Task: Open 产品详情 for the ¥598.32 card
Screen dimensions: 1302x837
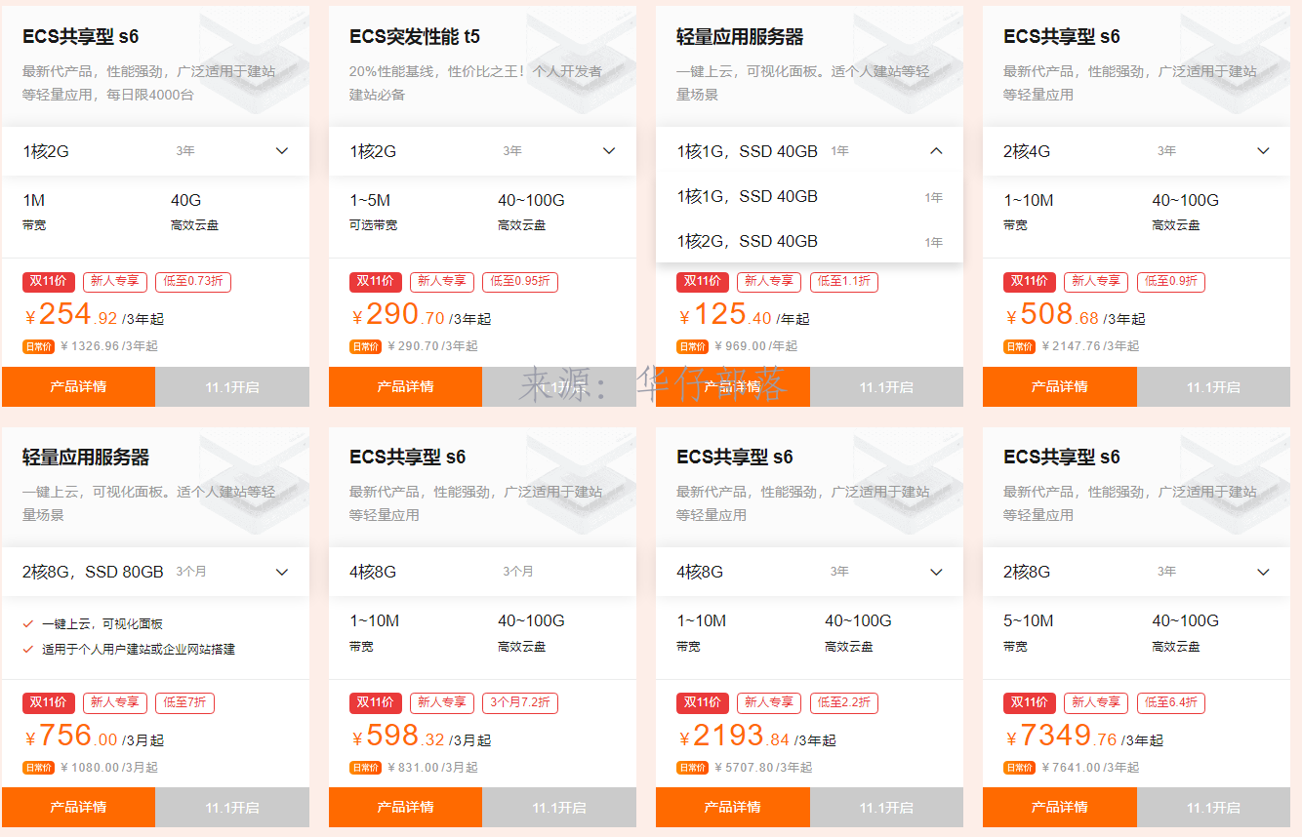Action: (x=405, y=807)
